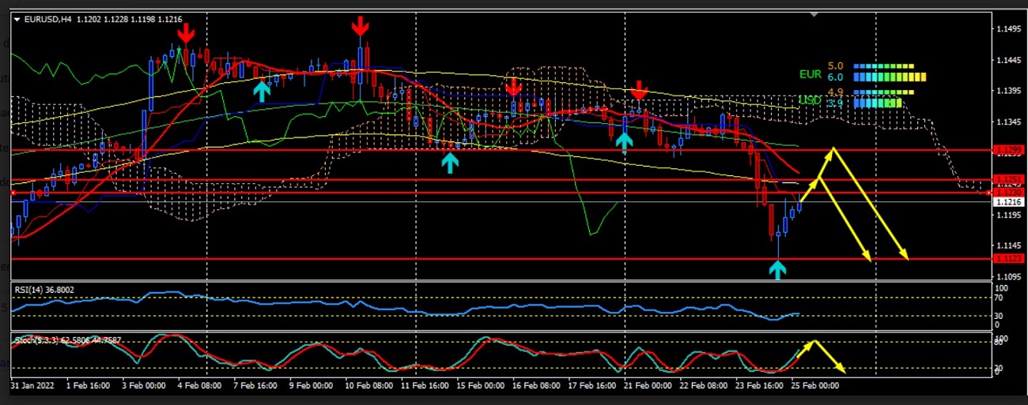Click the cyan up arrow near 7 Feb
1028x405 pixels.
[262, 91]
